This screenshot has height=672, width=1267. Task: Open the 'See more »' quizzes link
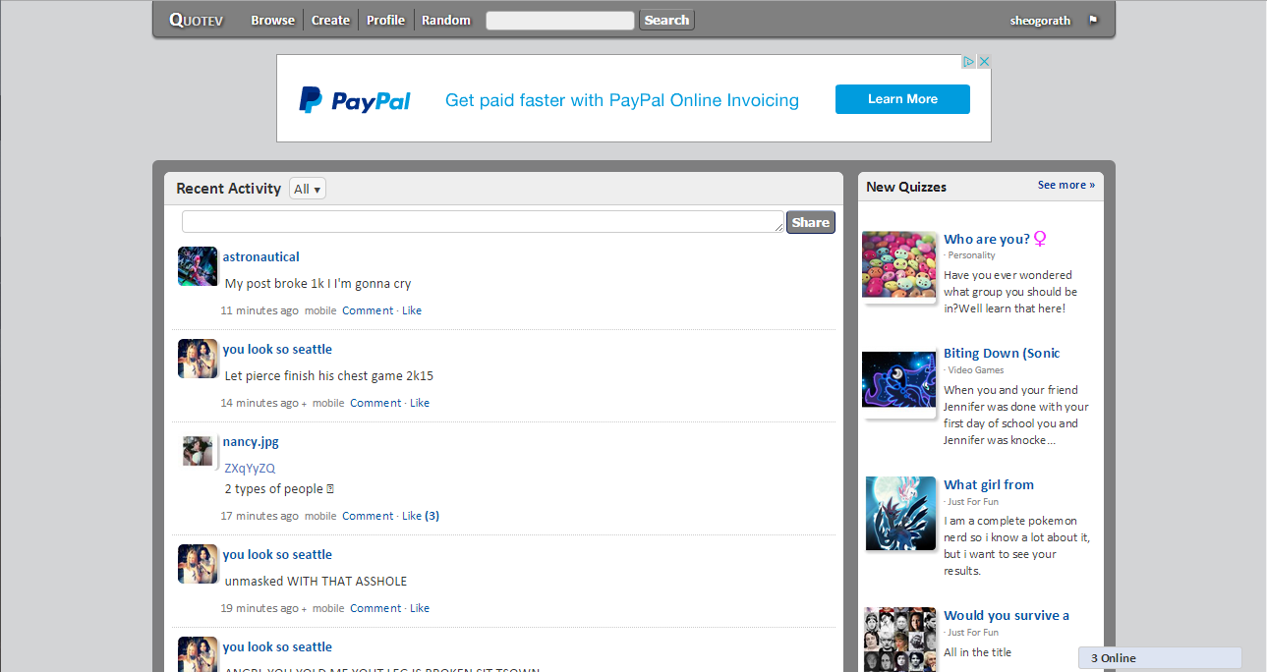point(1066,185)
